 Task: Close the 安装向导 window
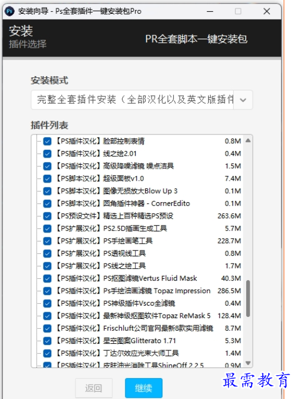[x=266, y=11]
